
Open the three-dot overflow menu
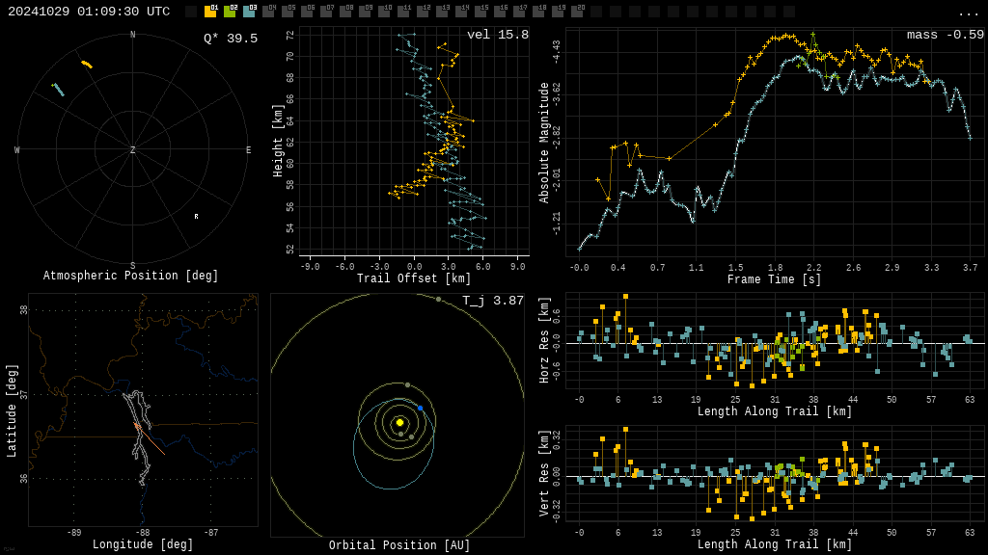point(968,13)
